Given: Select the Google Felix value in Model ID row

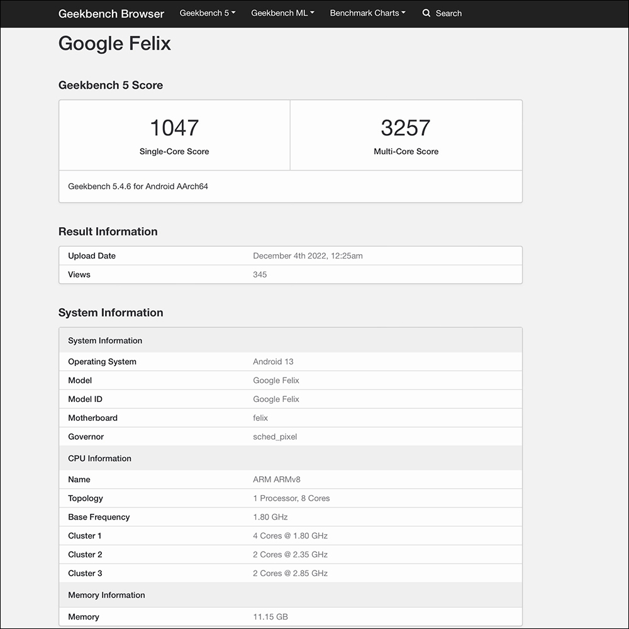Looking at the screenshot, I should point(276,399).
